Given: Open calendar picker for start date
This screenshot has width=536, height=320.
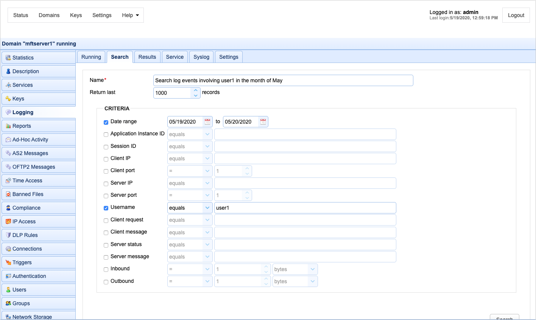Looking at the screenshot, I should (x=207, y=122).
